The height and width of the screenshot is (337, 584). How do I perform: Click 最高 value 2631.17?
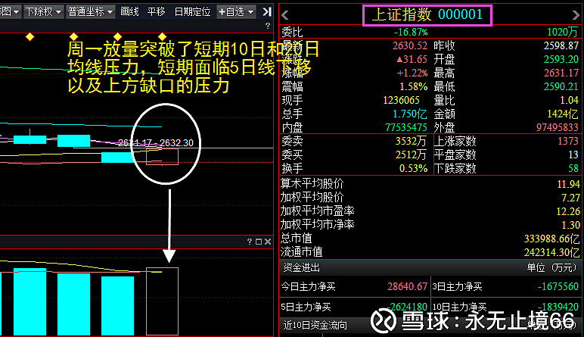pos(561,73)
